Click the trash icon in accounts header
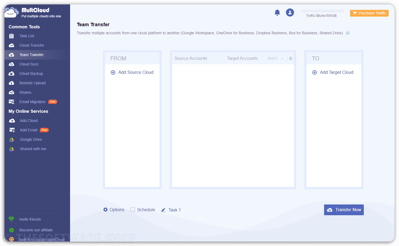This screenshot has height=246, width=399. click(x=291, y=58)
